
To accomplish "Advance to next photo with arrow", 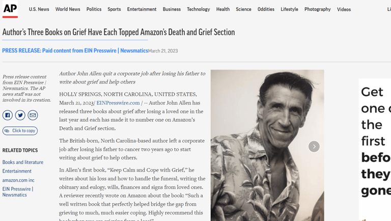I will 314,147.
